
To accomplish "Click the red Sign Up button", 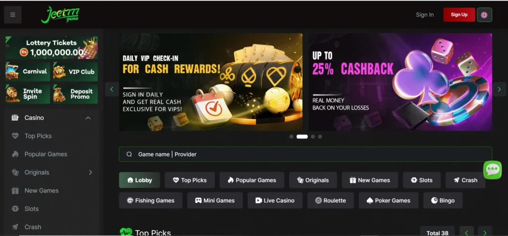I will pos(459,15).
